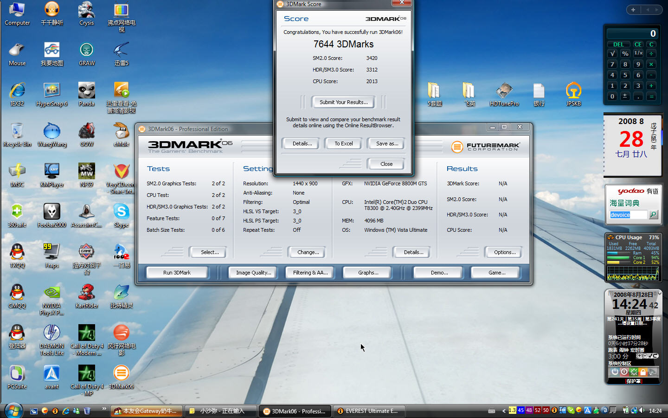Open the 3DMark06 desktop shortcut
This screenshot has height=418, width=668.
pyautogui.click(x=122, y=378)
